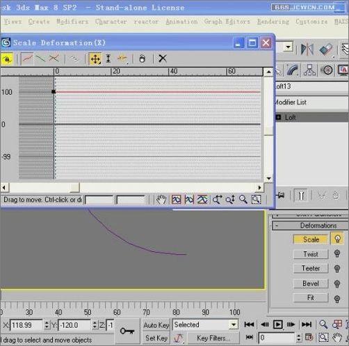Screen dimensions: 349x346
Task: Toggle the Scale deformation lightbulb
Action: [x=337, y=239]
